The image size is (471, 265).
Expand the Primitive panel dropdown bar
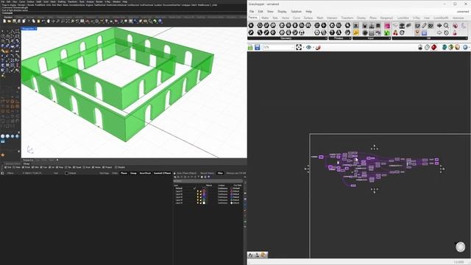click(x=340, y=38)
